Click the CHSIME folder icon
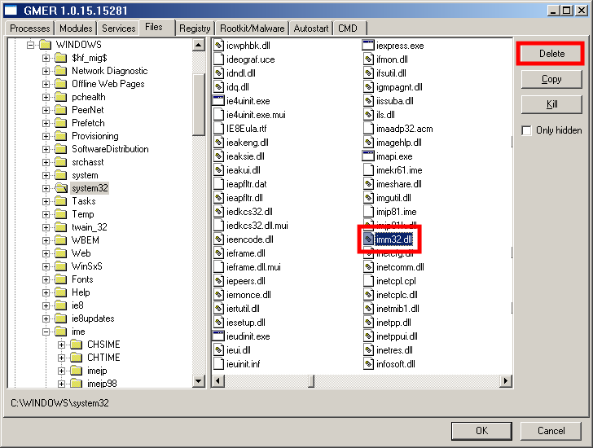593x448 pixels. 77,345
